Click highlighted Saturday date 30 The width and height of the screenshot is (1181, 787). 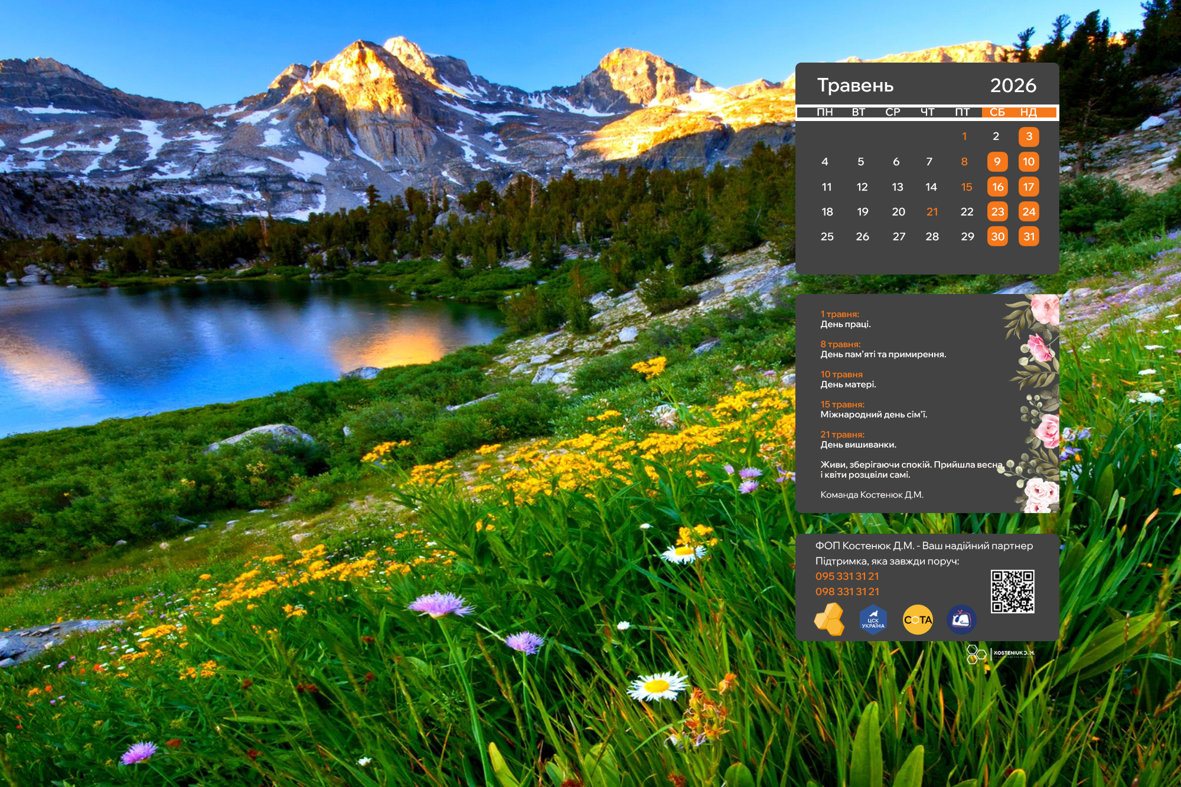coord(997,237)
